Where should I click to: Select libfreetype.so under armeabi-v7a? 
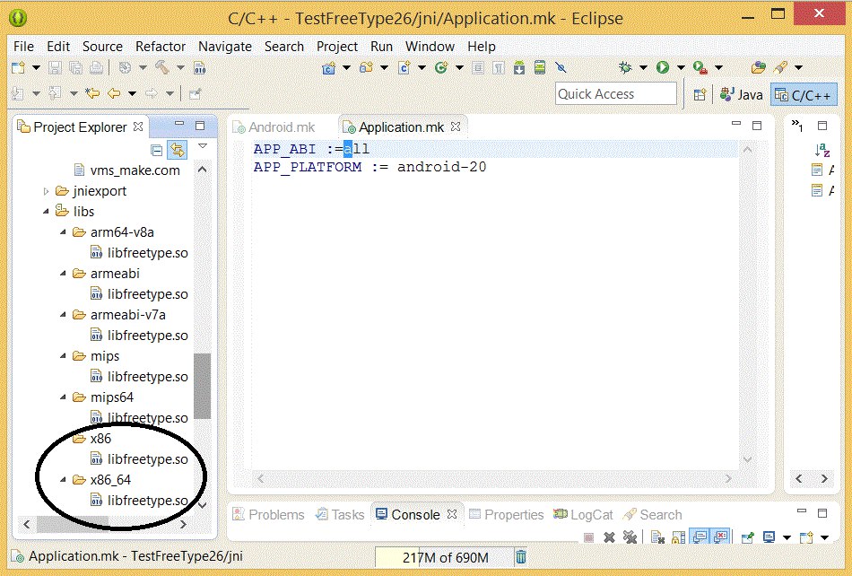[139, 336]
